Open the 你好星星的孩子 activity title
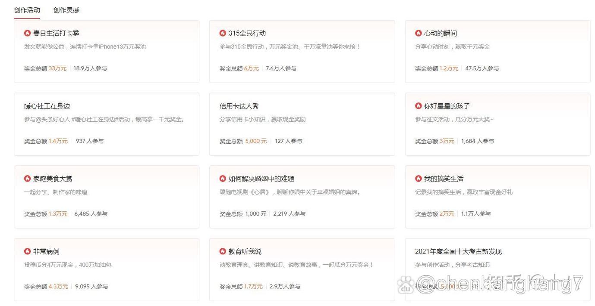 point(447,106)
